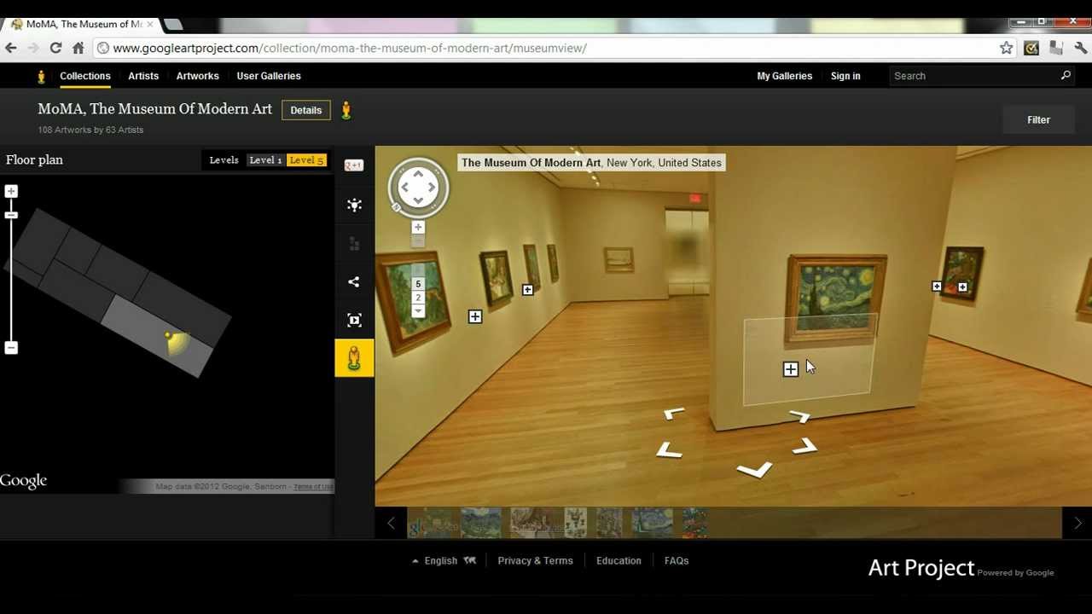Open the plus marker beside the third left-wall painting
Viewport: 1092px width, 614px height.
pos(528,291)
